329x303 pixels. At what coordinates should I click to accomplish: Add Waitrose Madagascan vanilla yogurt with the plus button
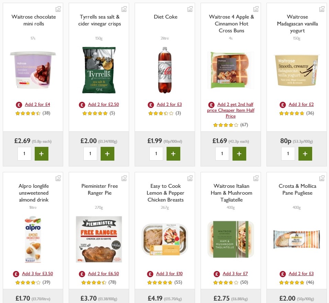pyautogui.click(x=305, y=154)
